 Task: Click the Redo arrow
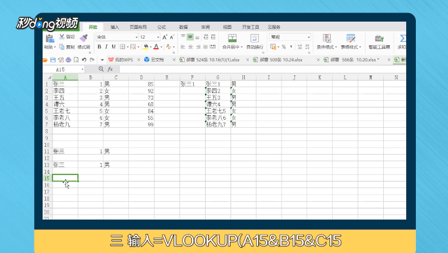92,60
